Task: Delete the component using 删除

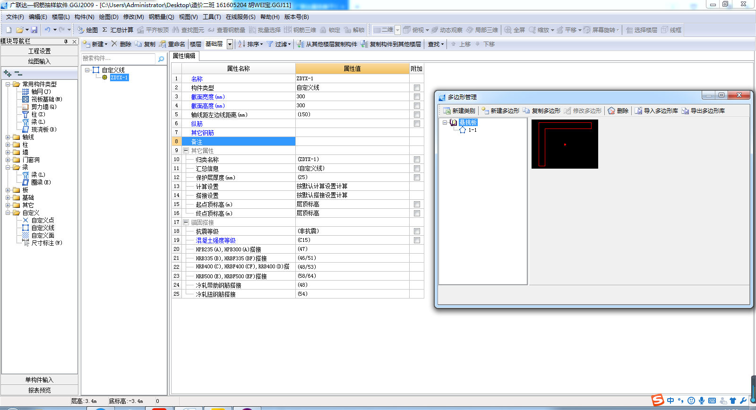Action: tap(121, 44)
